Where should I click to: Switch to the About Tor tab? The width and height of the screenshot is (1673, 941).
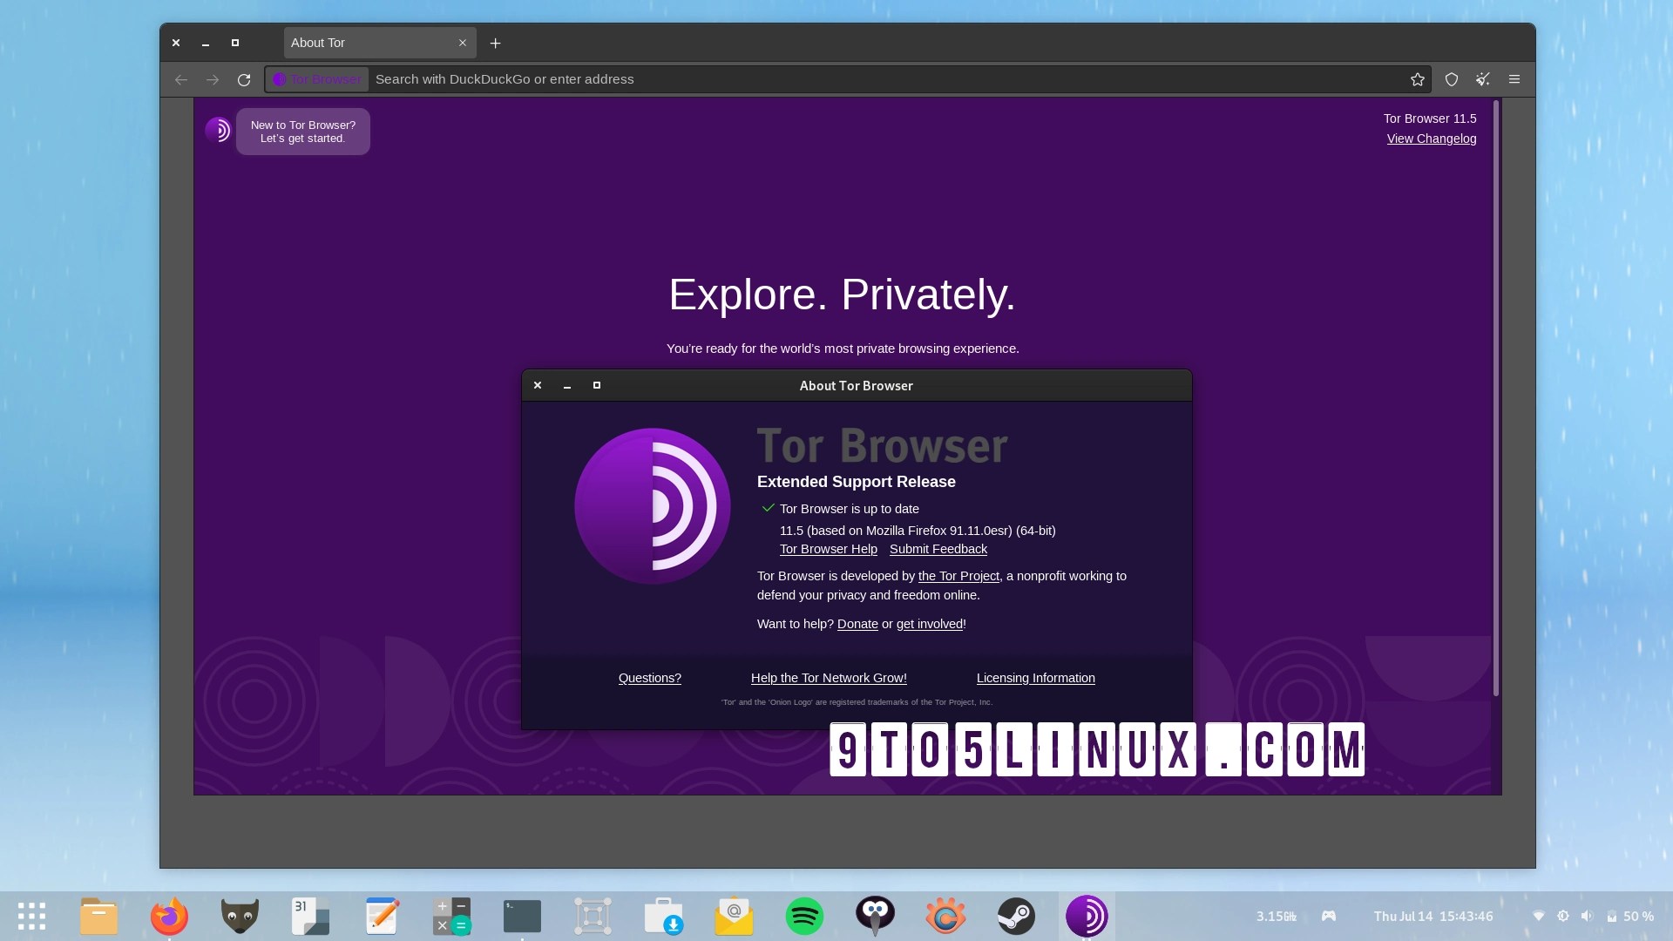click(366, 42)
